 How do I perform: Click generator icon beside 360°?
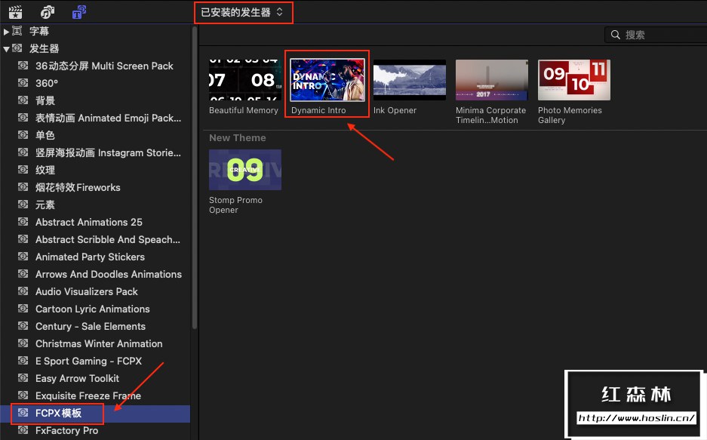[x=23, y=82]
